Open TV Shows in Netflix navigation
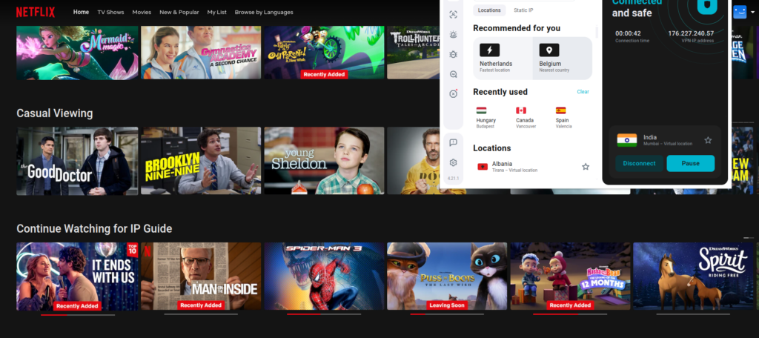 click(x=110, y=12)
